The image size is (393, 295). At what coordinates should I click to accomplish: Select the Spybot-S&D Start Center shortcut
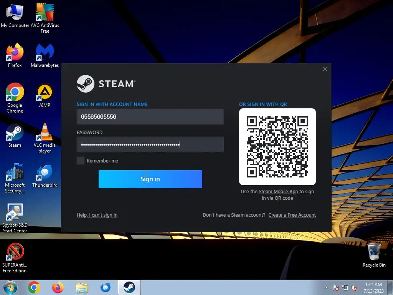point(15,218)
